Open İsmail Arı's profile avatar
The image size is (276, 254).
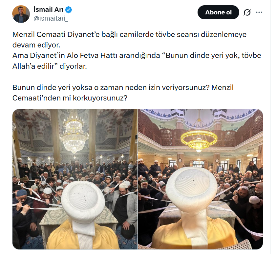21,14
